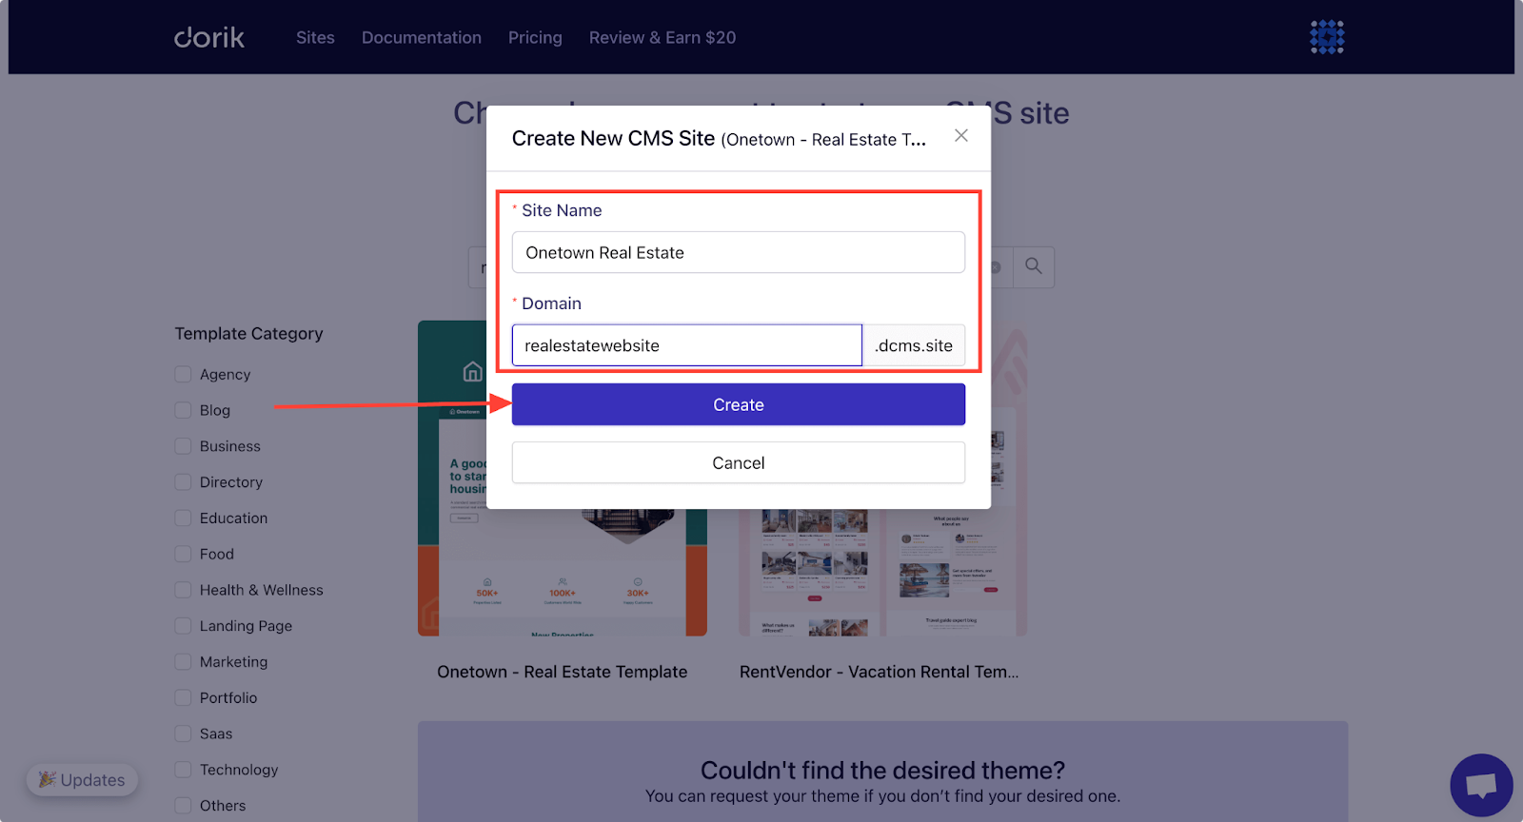Enable the Blog category checkbox

pyautogui.click(x=183, y=410)
